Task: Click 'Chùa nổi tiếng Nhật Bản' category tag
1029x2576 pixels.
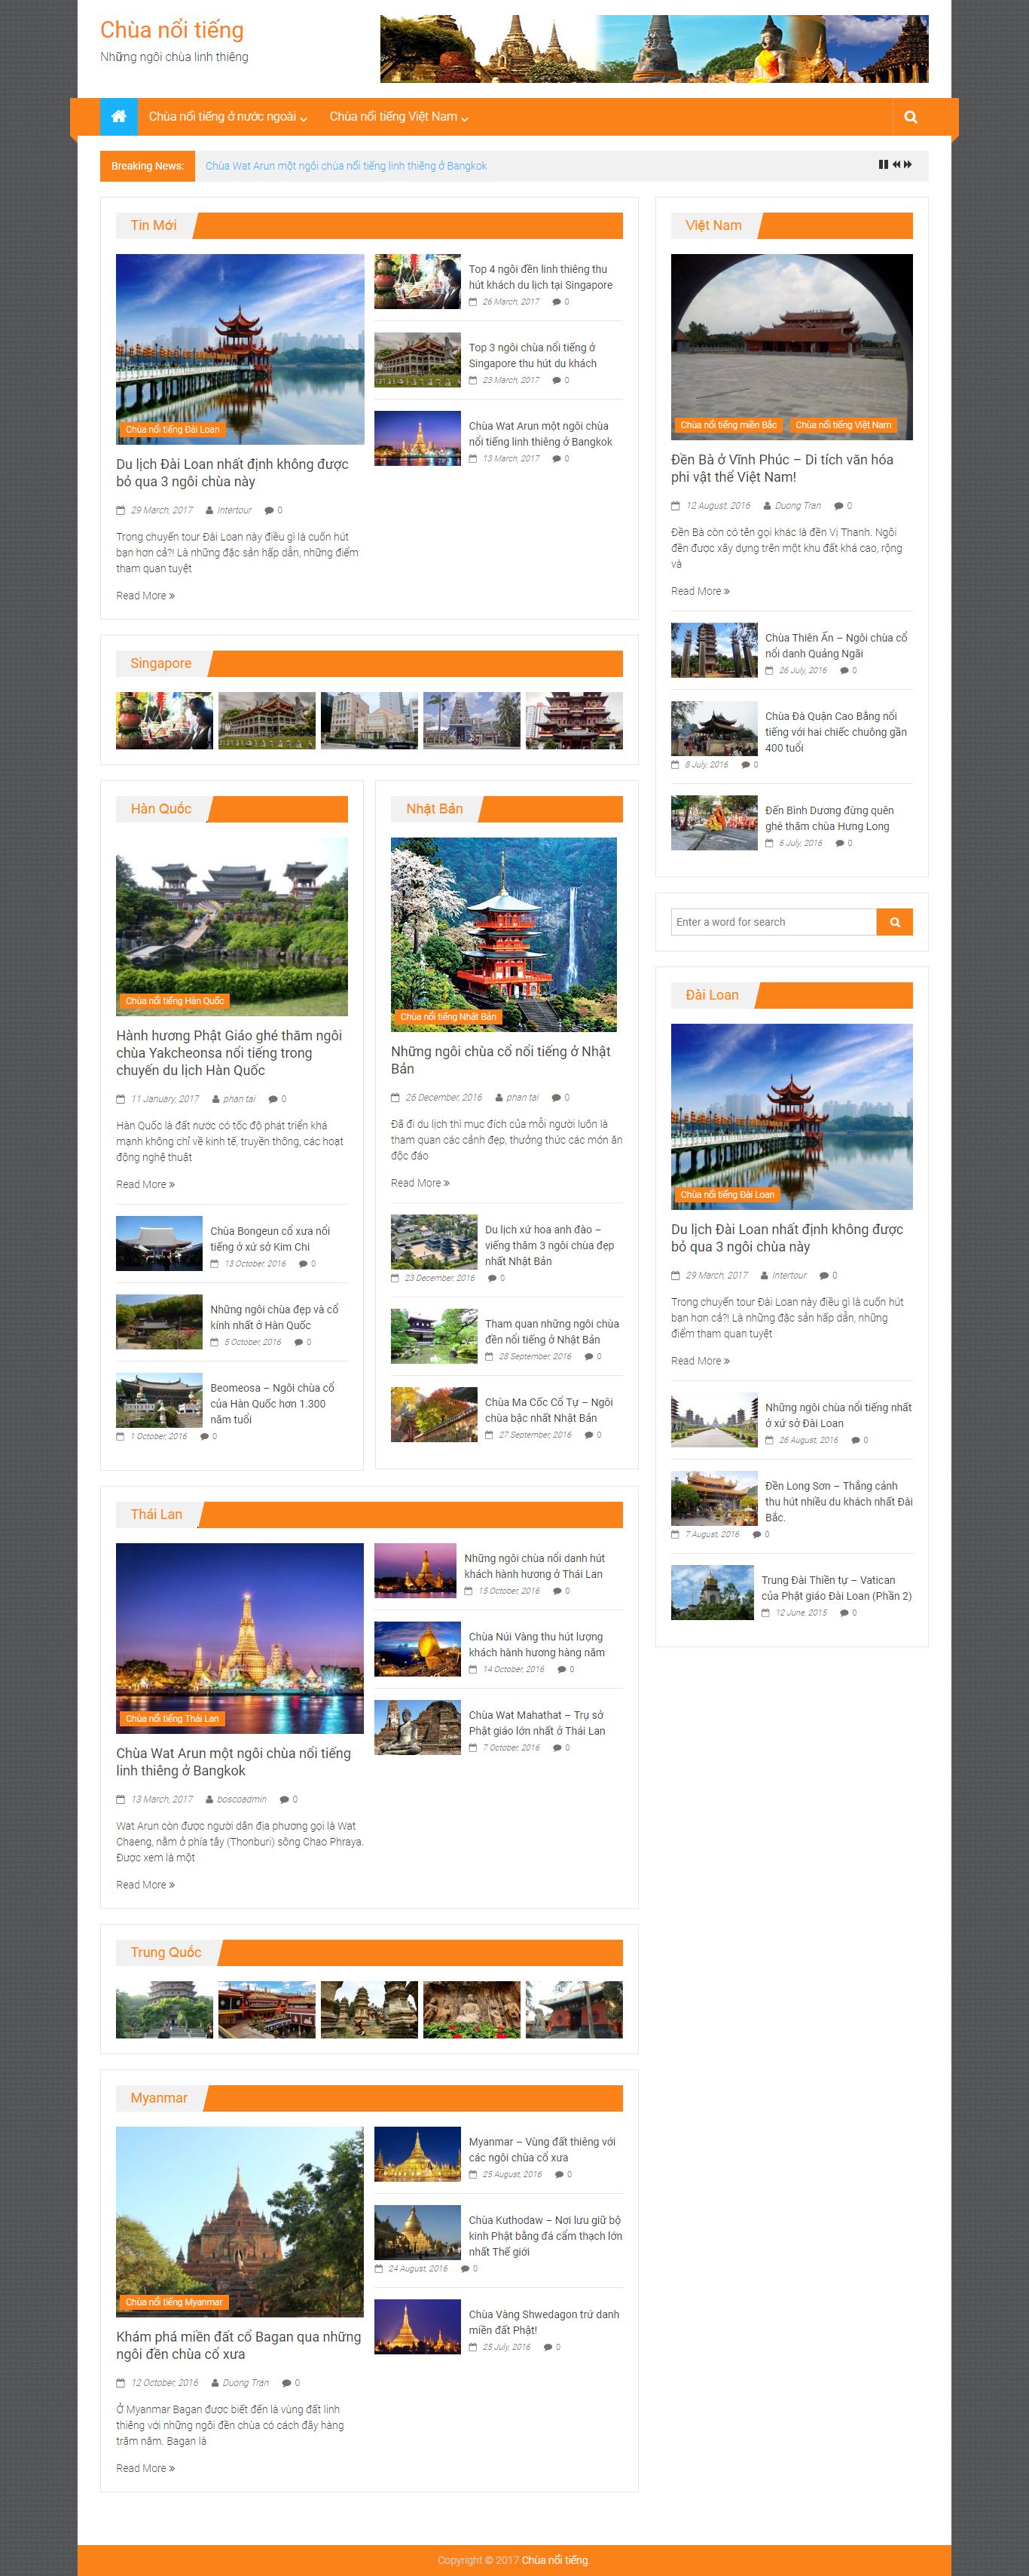Action: pos(447,1017)
